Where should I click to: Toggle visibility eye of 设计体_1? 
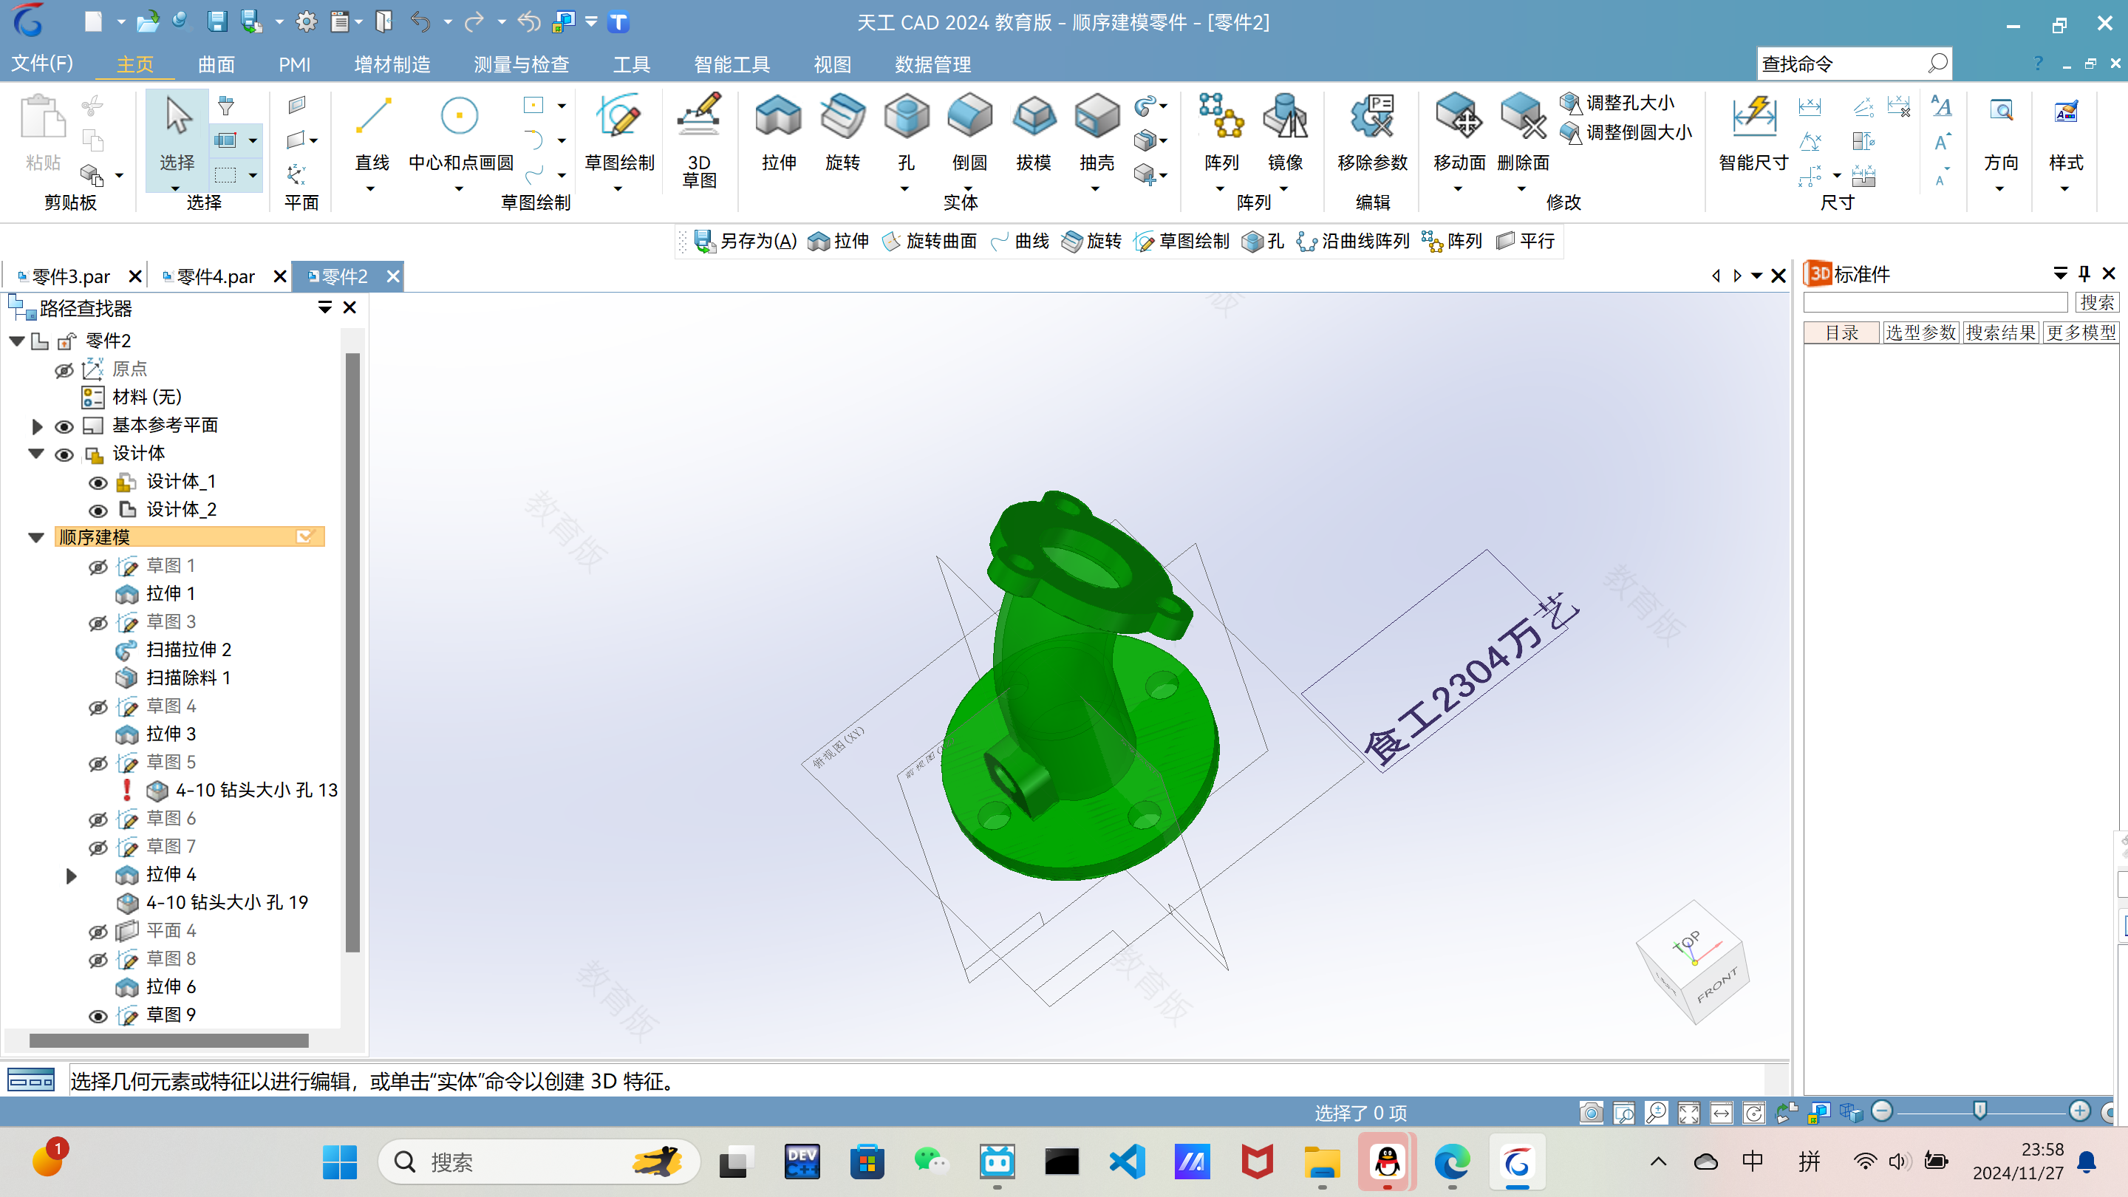(98, 482)
